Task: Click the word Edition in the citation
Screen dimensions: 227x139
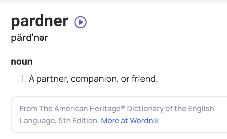Action: [86, 121]
